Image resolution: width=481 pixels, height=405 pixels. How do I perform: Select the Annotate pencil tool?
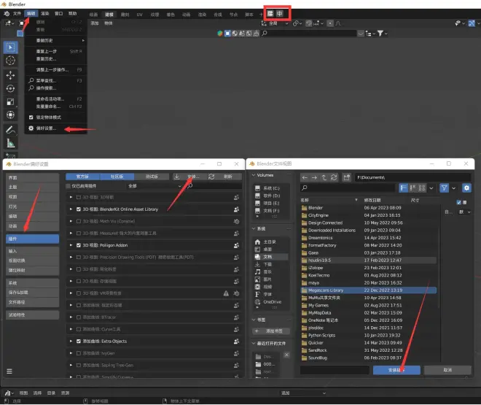click(x=10, y=130)
